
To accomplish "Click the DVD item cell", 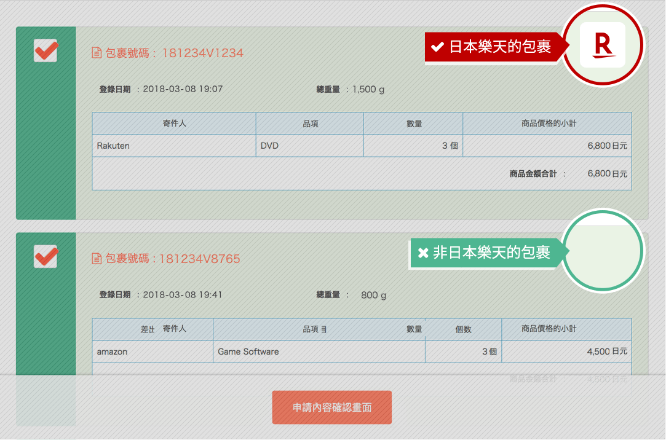I will (x=310, y=146).
